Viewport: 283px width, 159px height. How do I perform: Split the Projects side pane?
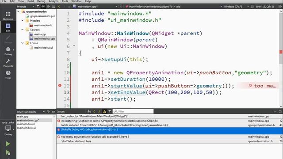[x=48, y=7]
